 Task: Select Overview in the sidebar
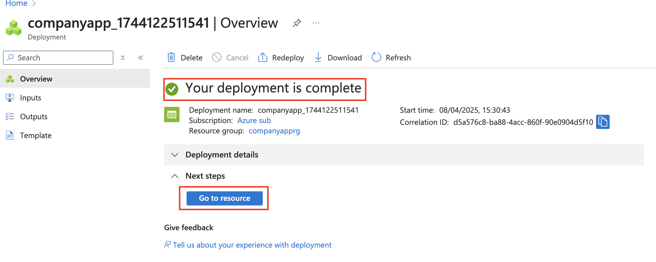coord(75,79)
